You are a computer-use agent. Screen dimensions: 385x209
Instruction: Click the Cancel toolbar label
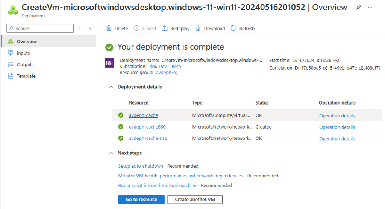pos(149,29)
